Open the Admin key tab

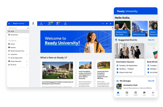click(65, 24)
